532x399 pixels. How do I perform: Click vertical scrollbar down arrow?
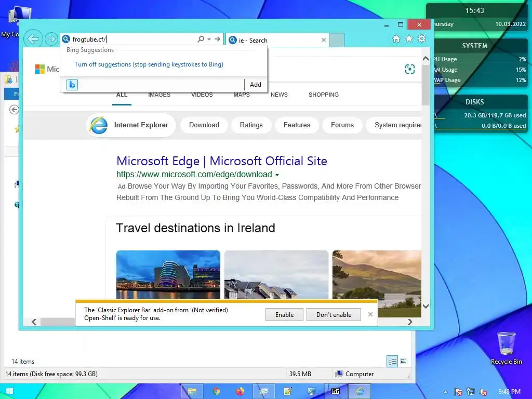[425, 306]
